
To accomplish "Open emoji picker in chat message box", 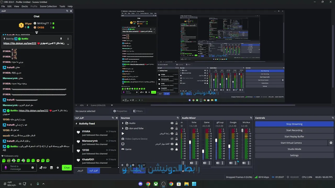I will pyautogui.click(x=33, y=168).
